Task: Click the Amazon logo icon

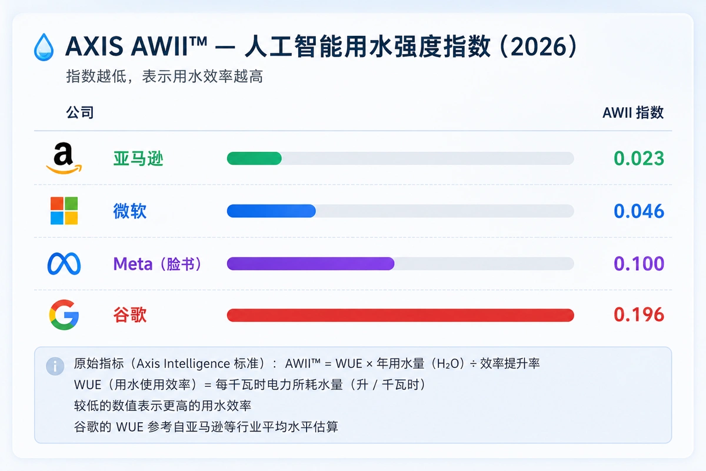Action: click(64, 159)
